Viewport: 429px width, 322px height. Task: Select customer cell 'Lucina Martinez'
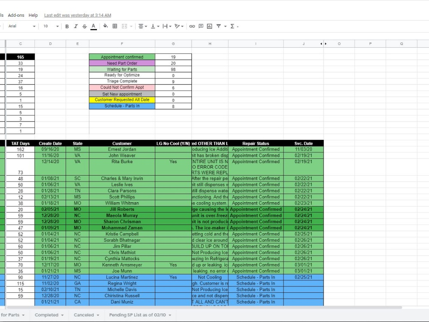point(122,277)
